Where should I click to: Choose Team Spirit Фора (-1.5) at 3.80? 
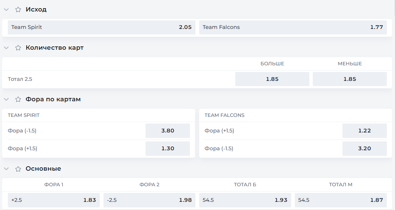(x=168, y=131)
